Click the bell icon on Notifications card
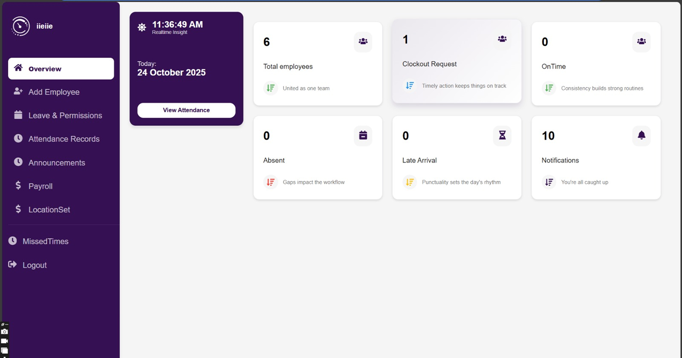The width and height of the screenshot is (682, 358). tap(642, 136)
